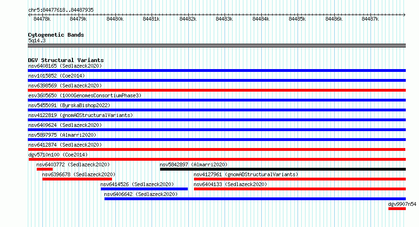419x227 pixels.
Task: Click the 84478k ruler position
Action: [x=42, y=19]
